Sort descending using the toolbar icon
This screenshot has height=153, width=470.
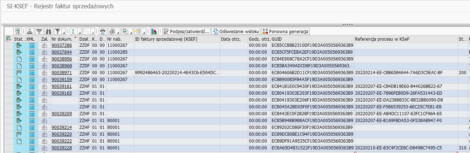pos(39,31)
